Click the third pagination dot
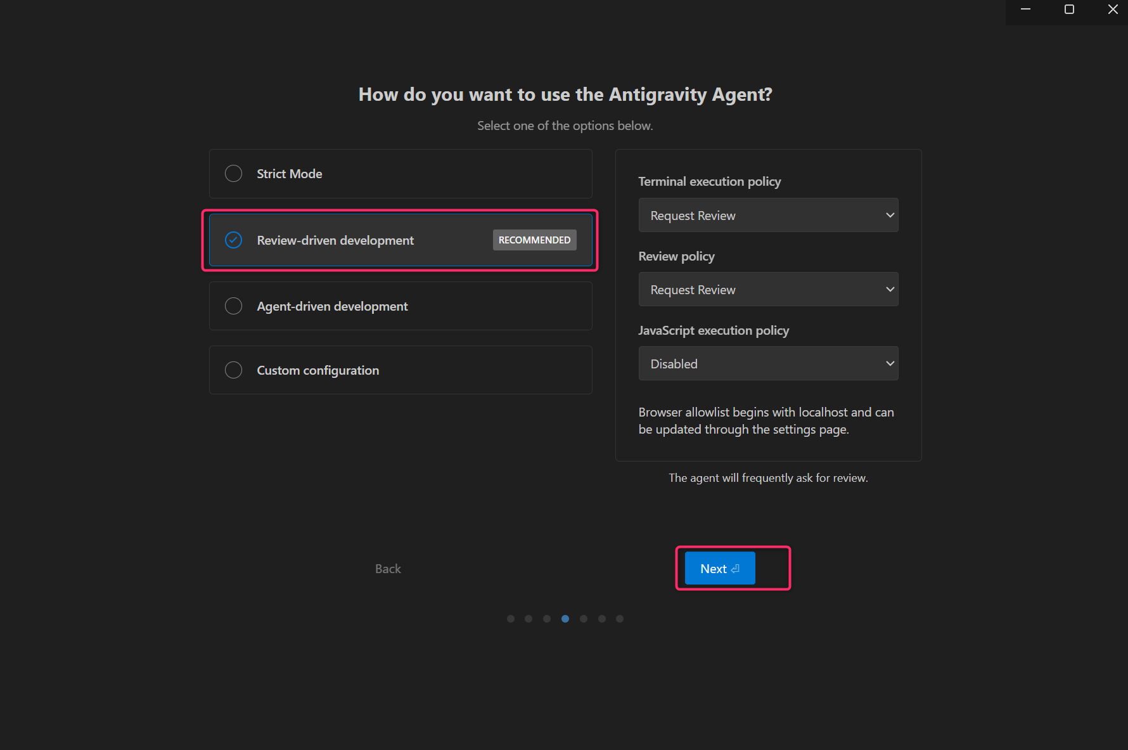 click(547, 619)
